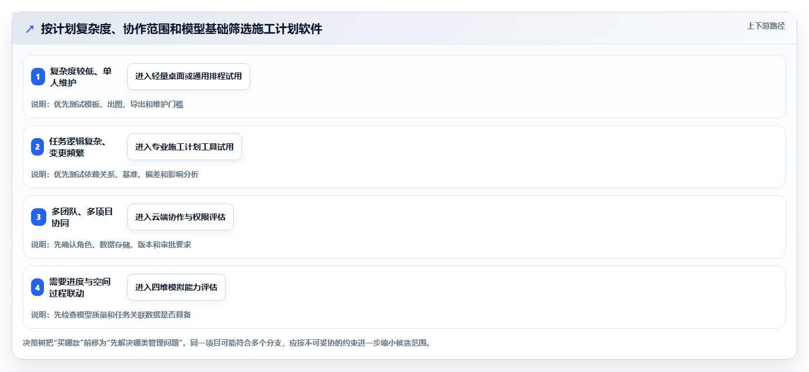Click the arrow icon beside the panel title

point(30,29)
